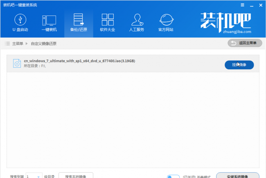This screenshot has width=266, height=178.
Task: Click the list icon beside 主菜单
Action: [x=7, y=44]
